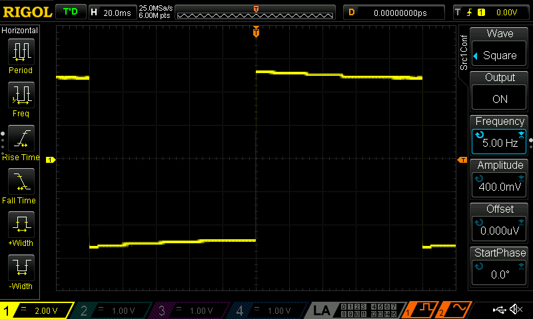Select the StartPhase 0.0° field
The height and width of the screenshot is (319, 533).
pyautogui.click(x=499, y=273)
